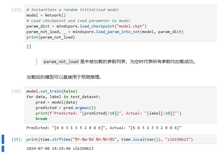Image resolution: width=217 pixels, height=153 pixels.
Task: Click comment '# Instantiate a random initialized model'
Action: 73,10
